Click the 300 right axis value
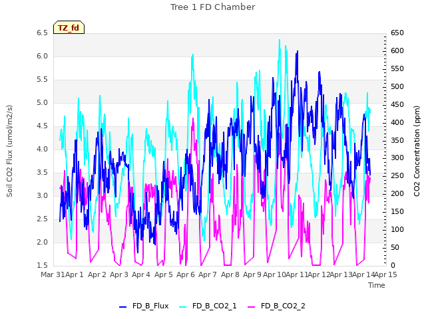 397,158
